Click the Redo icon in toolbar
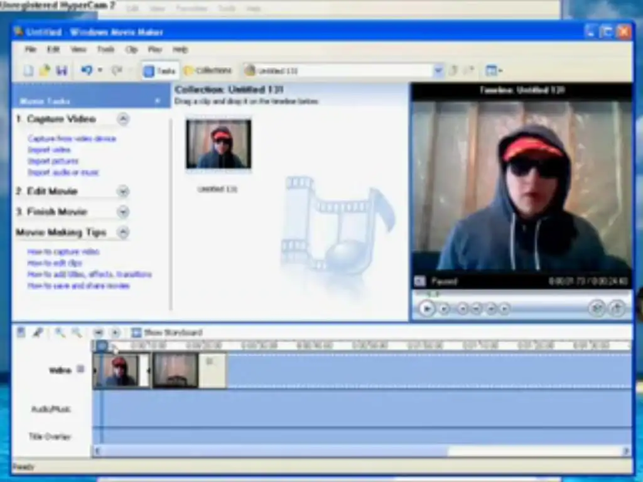643x482 pixels. point(117,70)
